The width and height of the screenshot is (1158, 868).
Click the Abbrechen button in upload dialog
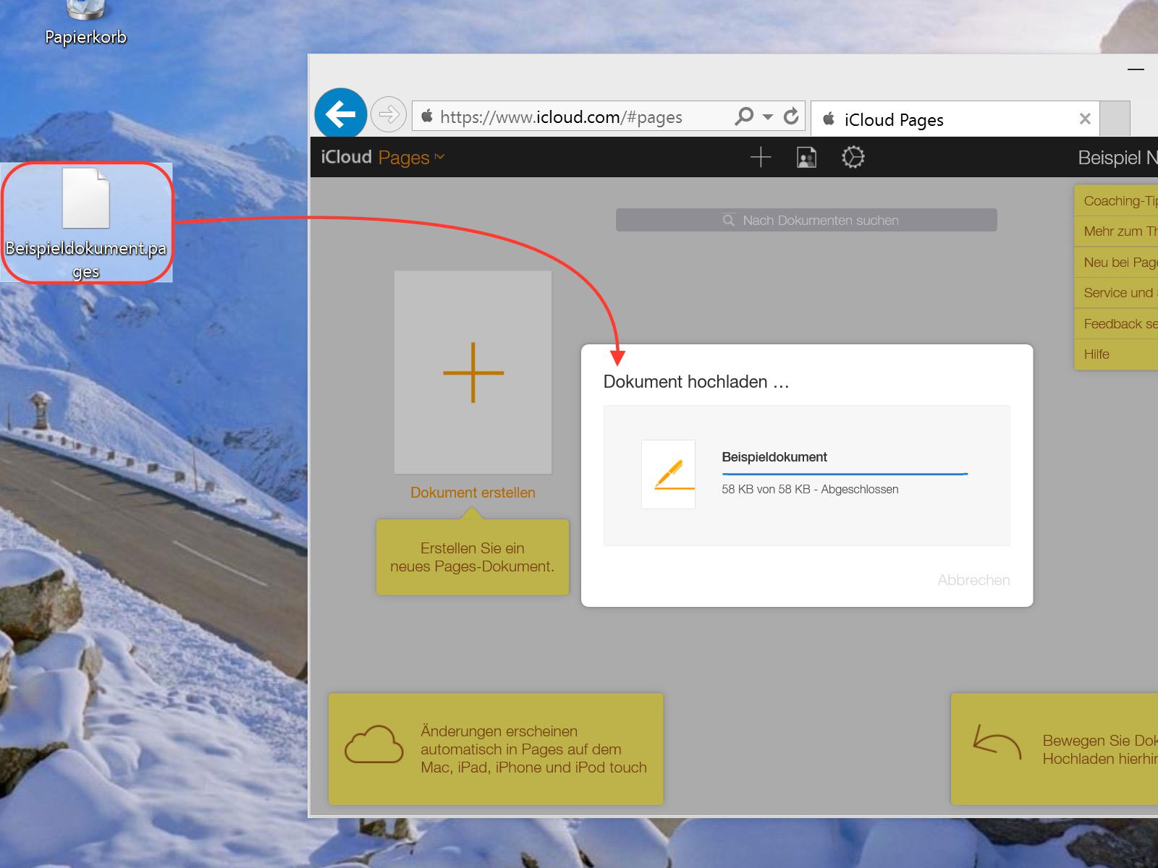click(973, 580)
